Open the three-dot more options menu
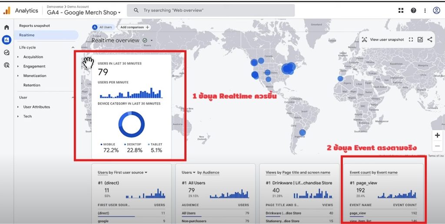The image size is (445, 224). (425, 10)
